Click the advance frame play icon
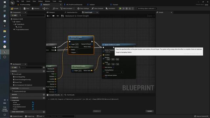Image resolution: width=210 pixels, height=118 pixels. pyautogui.click(x=123, y=9)
